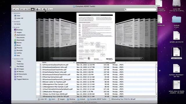Click Users in the path bar
This screenshot has width=186, height=104.
click(x=52, y=99)
